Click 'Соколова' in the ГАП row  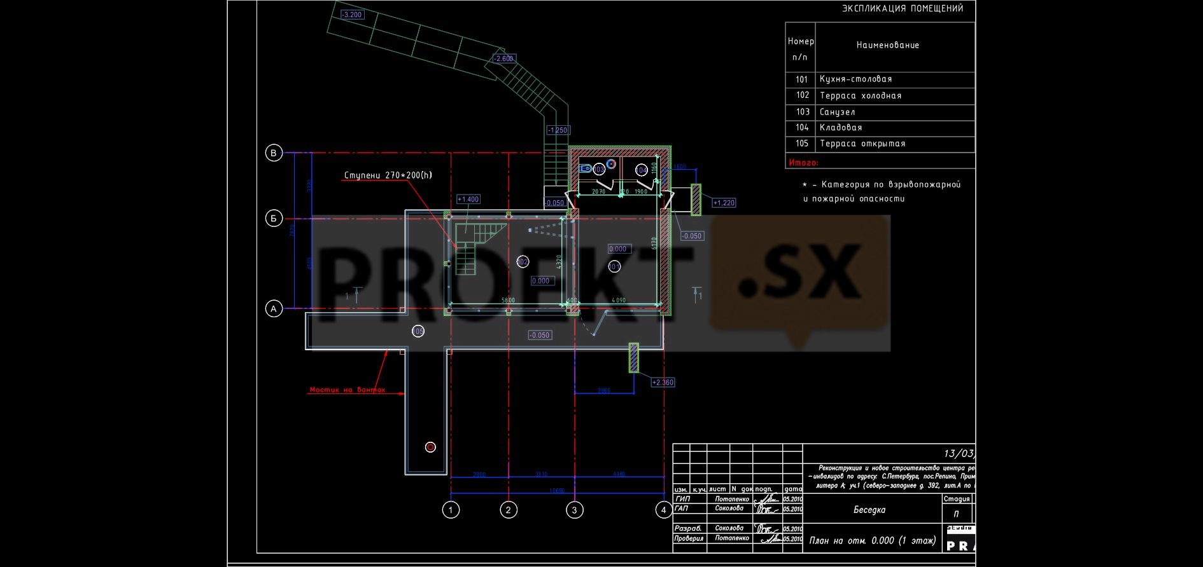729,508
